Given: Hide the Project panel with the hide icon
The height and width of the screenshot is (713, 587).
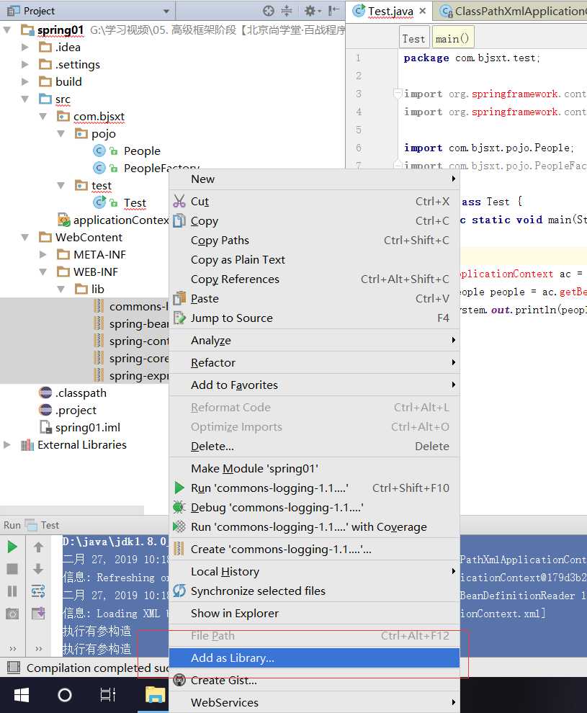Looking at the screenshot, I should (x=333, y=11).
